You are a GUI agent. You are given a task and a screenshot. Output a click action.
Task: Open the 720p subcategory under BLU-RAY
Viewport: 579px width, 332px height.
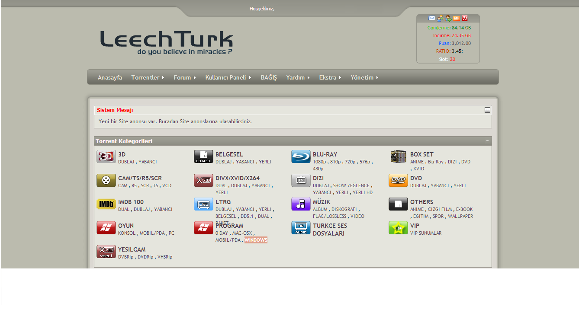pos(351,162)
